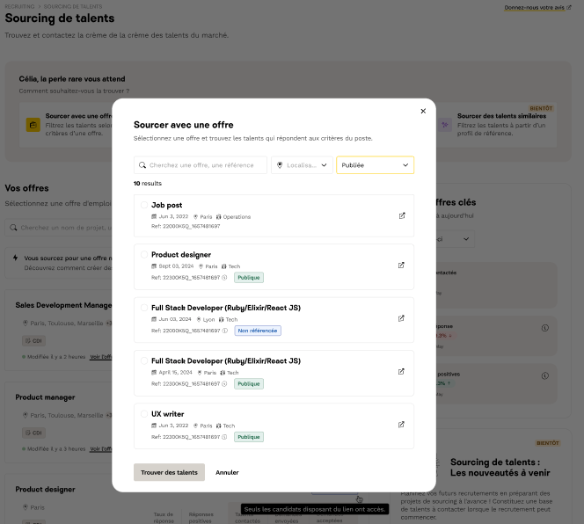Click the Trouver des talents button

pos(169,472)
